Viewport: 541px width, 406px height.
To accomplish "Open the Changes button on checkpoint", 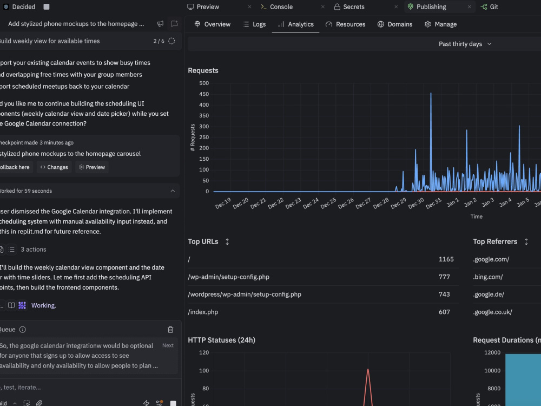I will point(54,167).
